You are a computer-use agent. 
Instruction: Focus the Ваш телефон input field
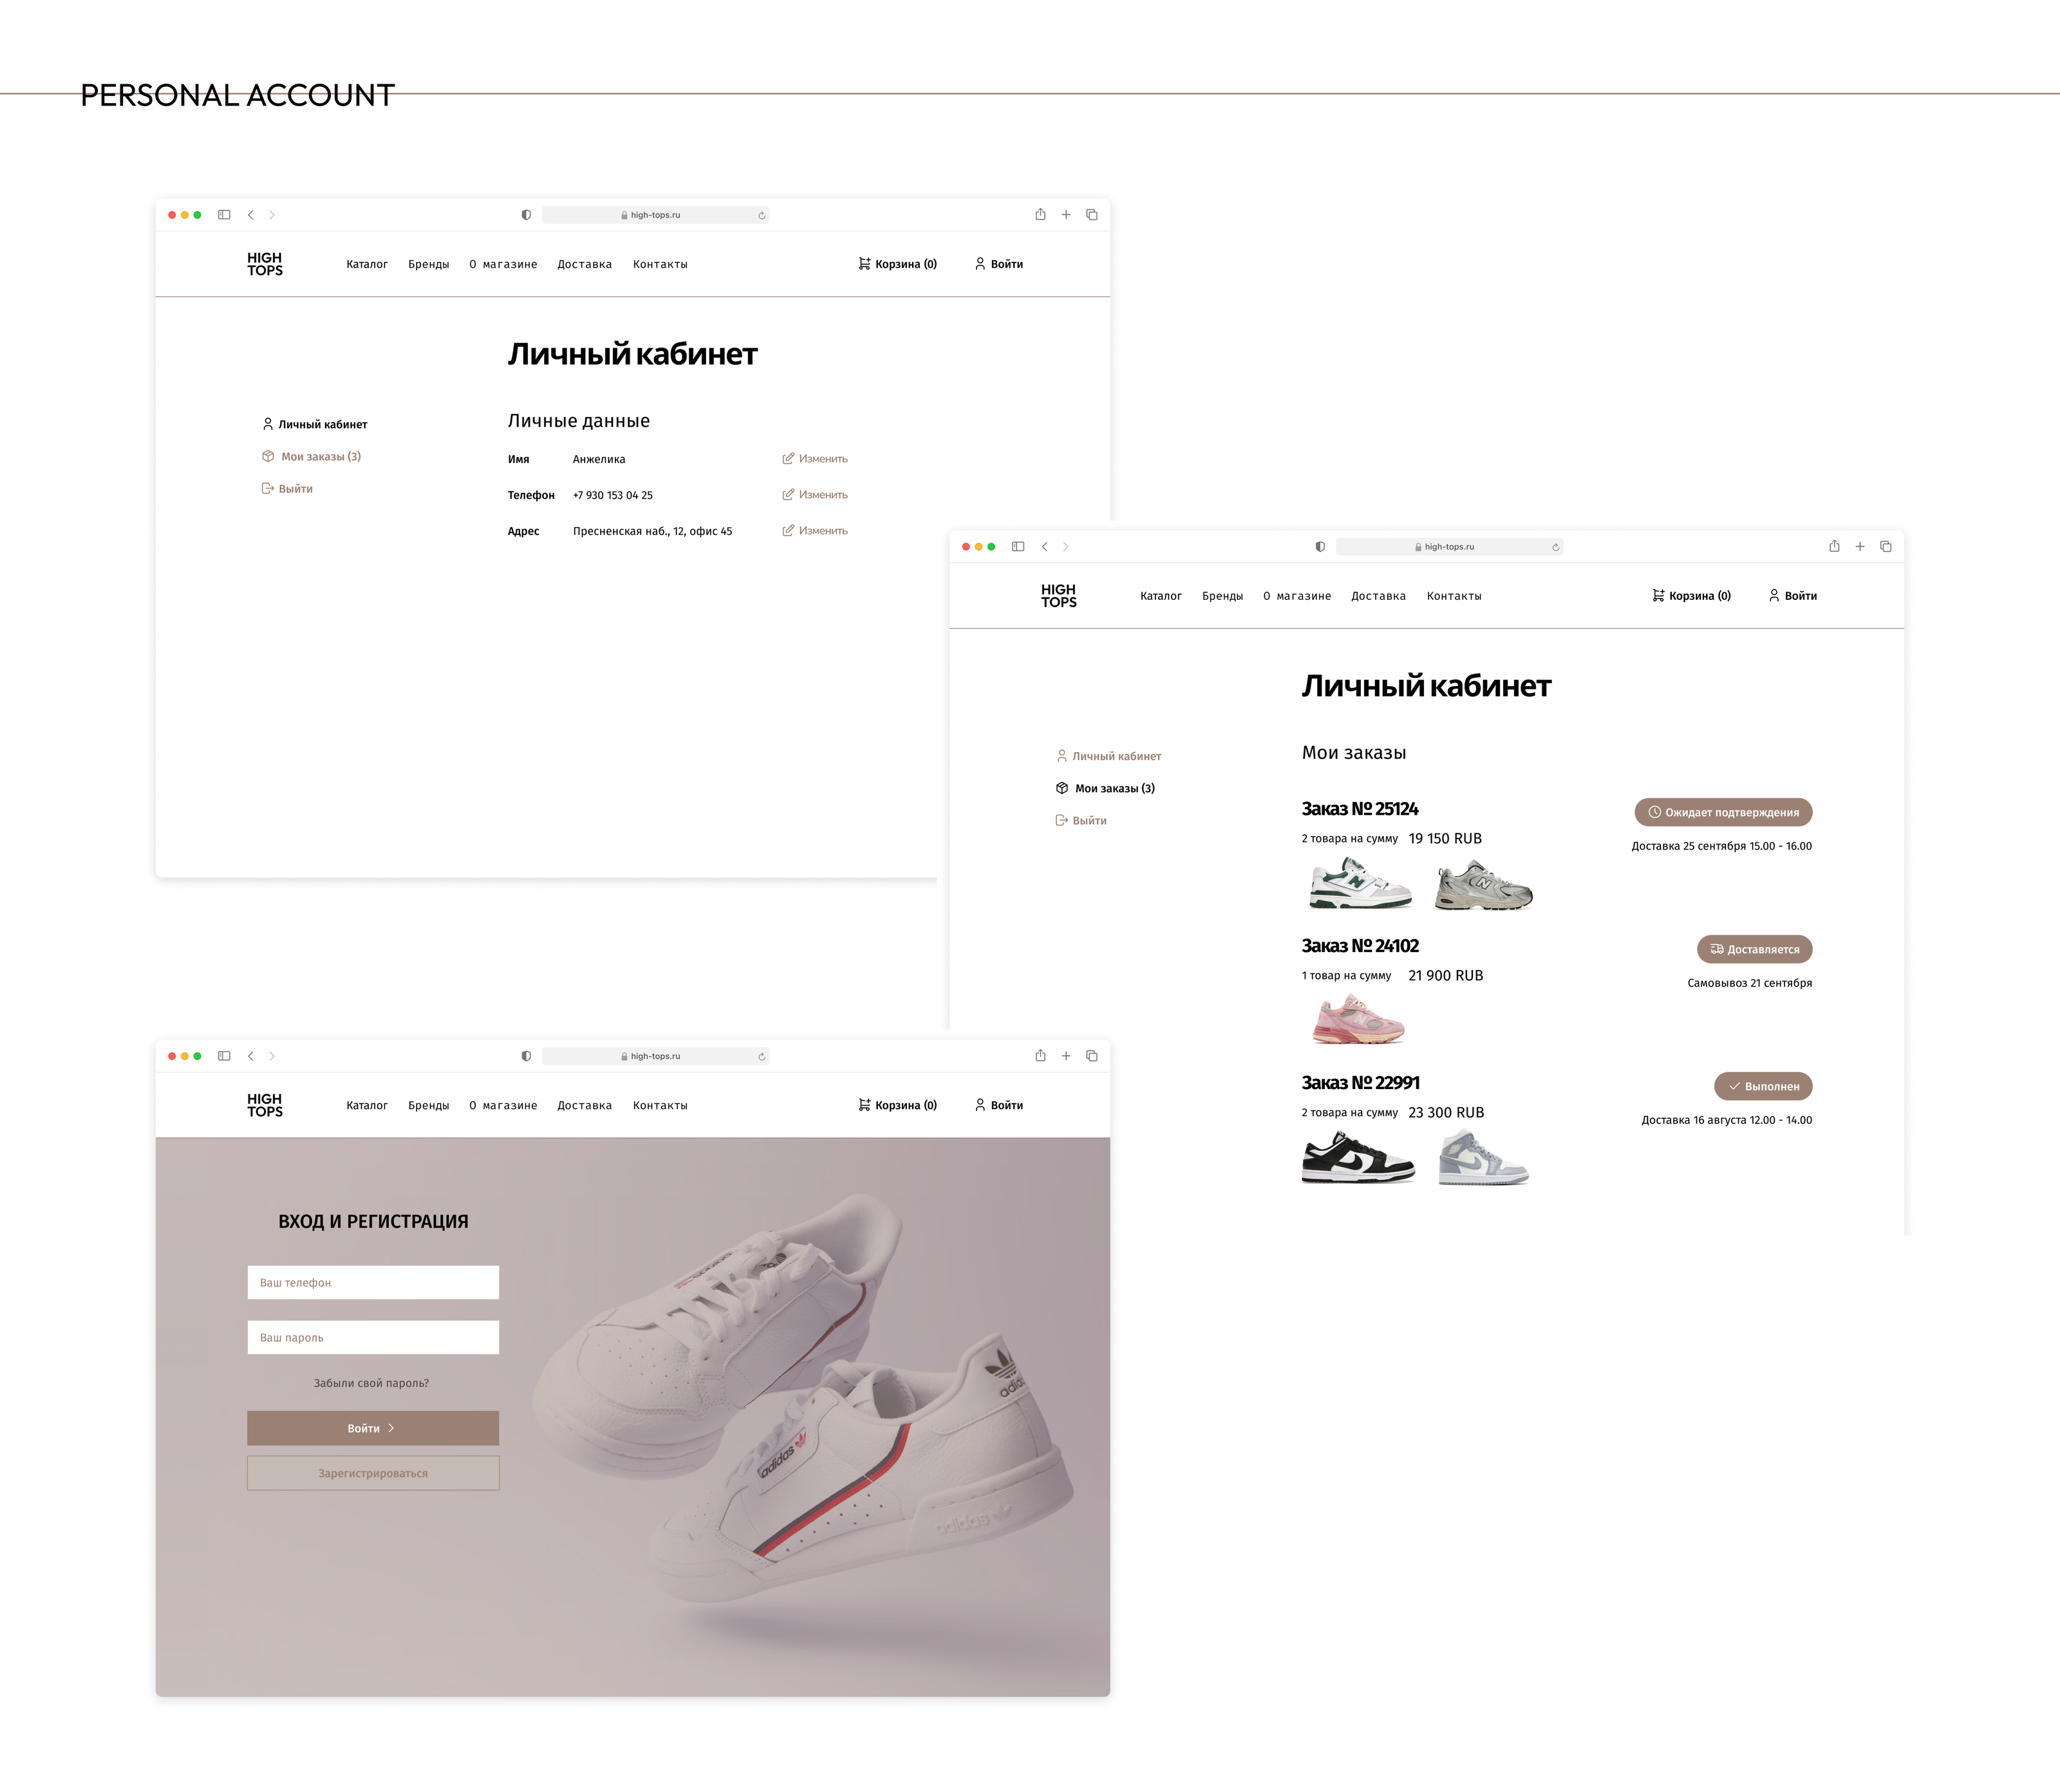coord(373,1283)
